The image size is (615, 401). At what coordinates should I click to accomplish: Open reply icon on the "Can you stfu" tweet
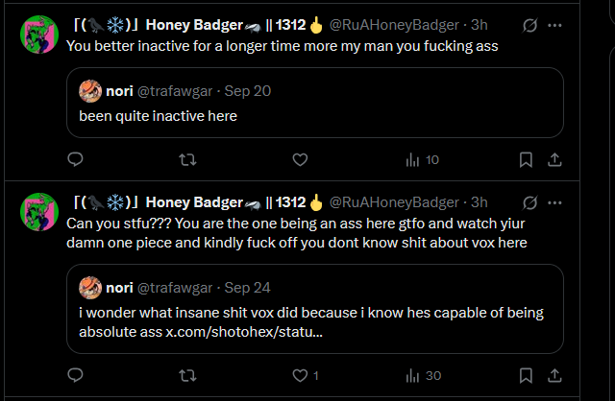pos(76,375)
